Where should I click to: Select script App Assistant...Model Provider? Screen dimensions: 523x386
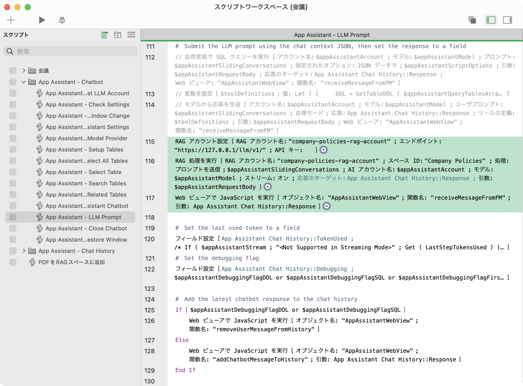87,138
